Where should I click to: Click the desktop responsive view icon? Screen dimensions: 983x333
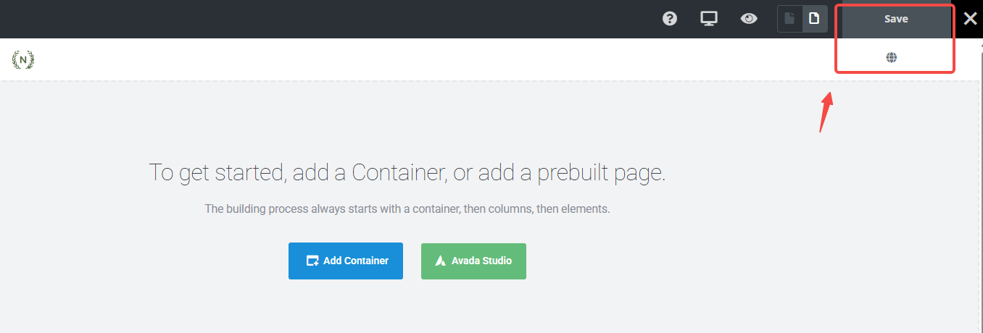(709, 19)
